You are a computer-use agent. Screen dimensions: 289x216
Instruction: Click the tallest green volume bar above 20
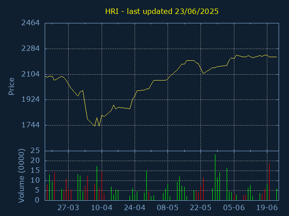[x=215, y=177]
